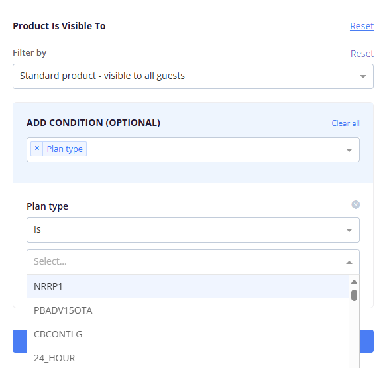Click the scroll up arrow in the options list
Screen dimensions: 385x368
pyautogui.click(x=354, y=282)
